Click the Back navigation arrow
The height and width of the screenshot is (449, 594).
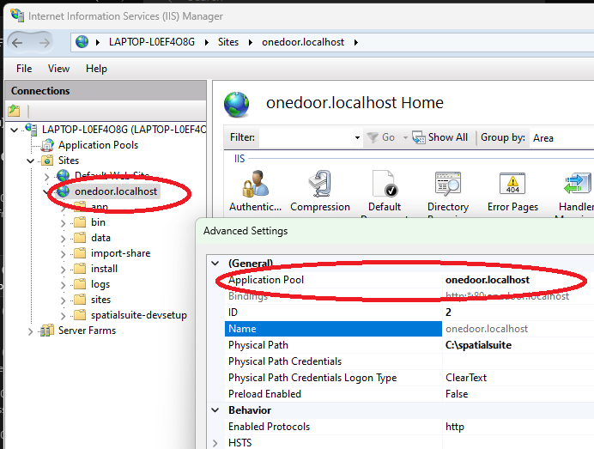pyautogui.click(x=17, y=42)
